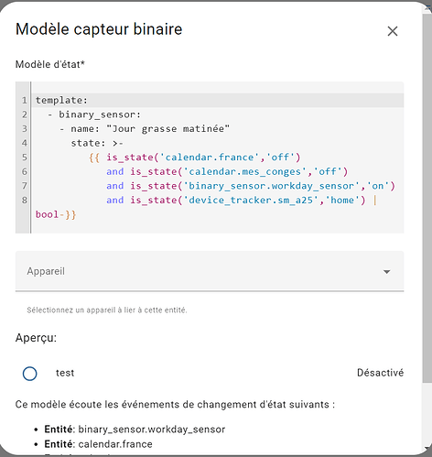The height and width of the screenshot is (457, 432).
Task: Click the calendar.mes_conges code line
Action: [227, 171]
